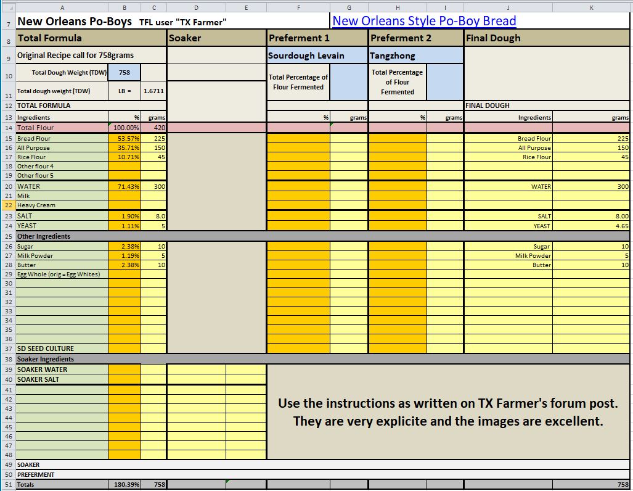Click the blue Total Dough Weight 758 cell
Viewport: 633px width, 491px height.
(125, 72)
